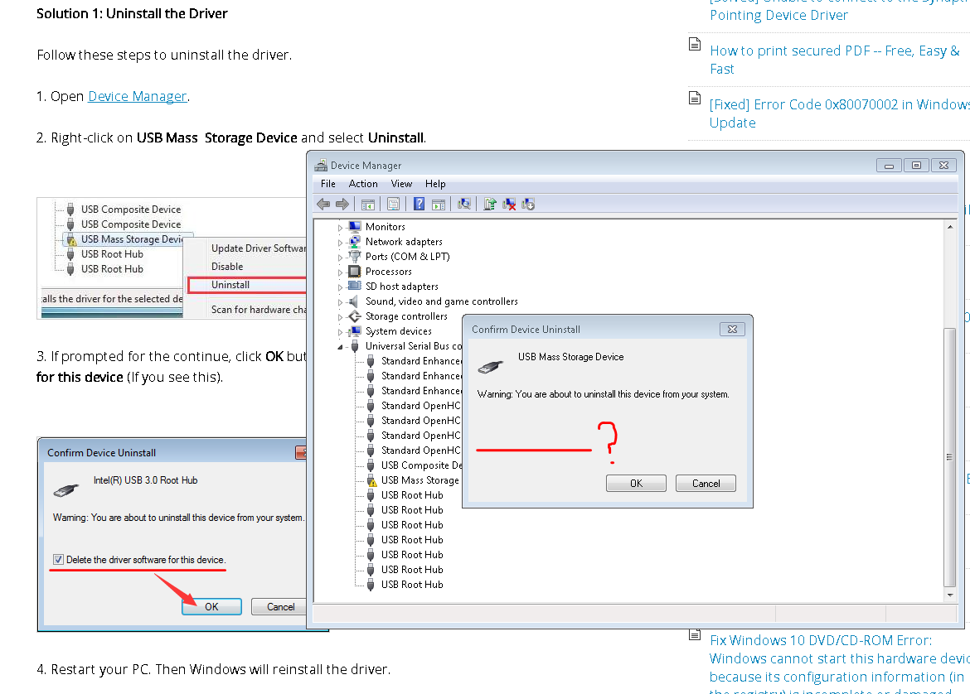The height and width of the screenshot is (694, 970).
Task: Expand the Network adapters node
Action: coord(340,242)
